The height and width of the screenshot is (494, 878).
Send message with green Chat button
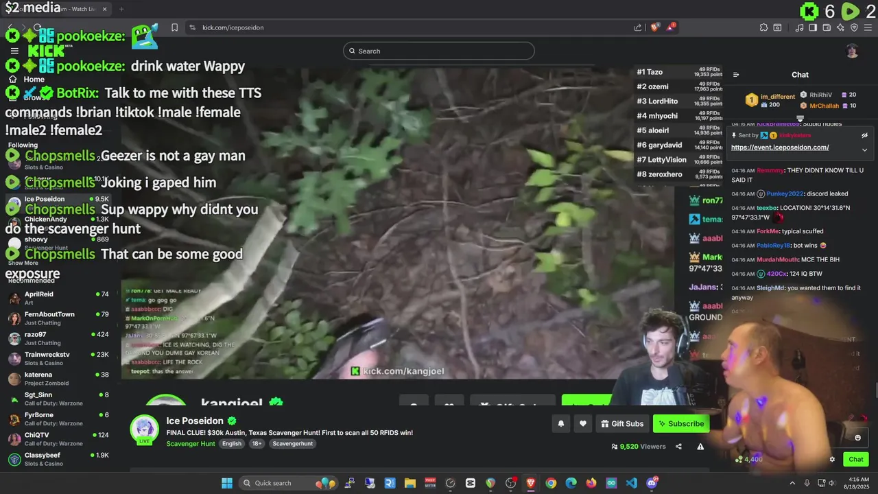tap(856, 460)
